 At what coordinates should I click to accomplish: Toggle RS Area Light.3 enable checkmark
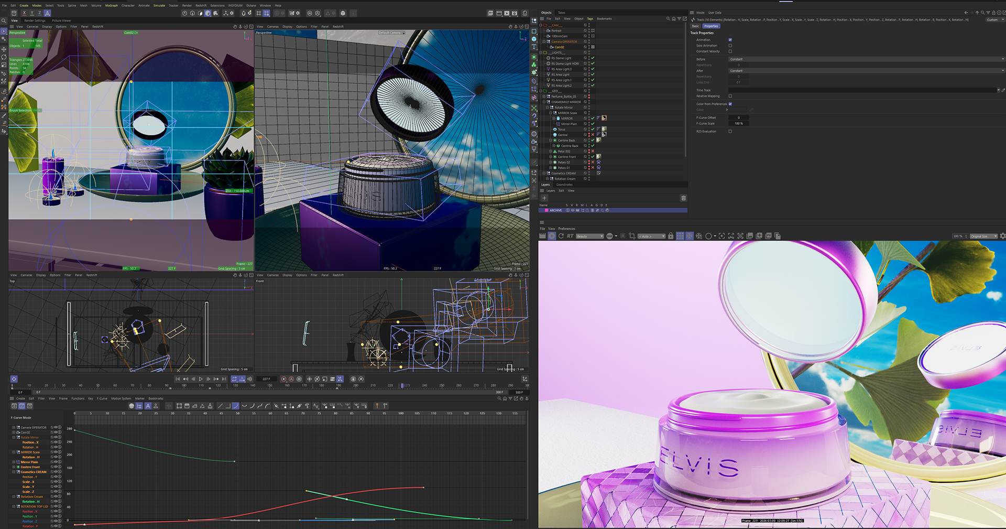click(593, 69)
